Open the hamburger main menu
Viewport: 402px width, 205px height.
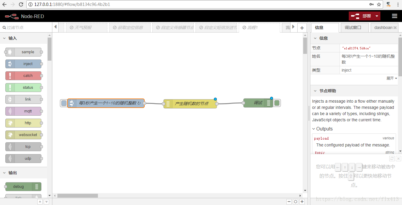click(x=394, y=16)
